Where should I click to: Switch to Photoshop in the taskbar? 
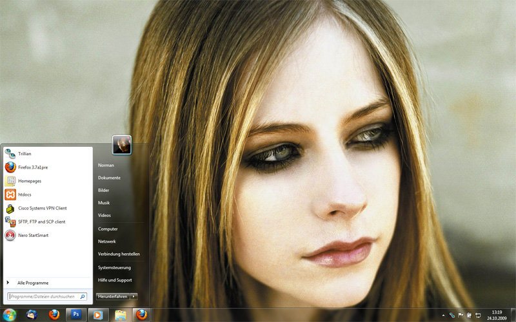point(76,314)
